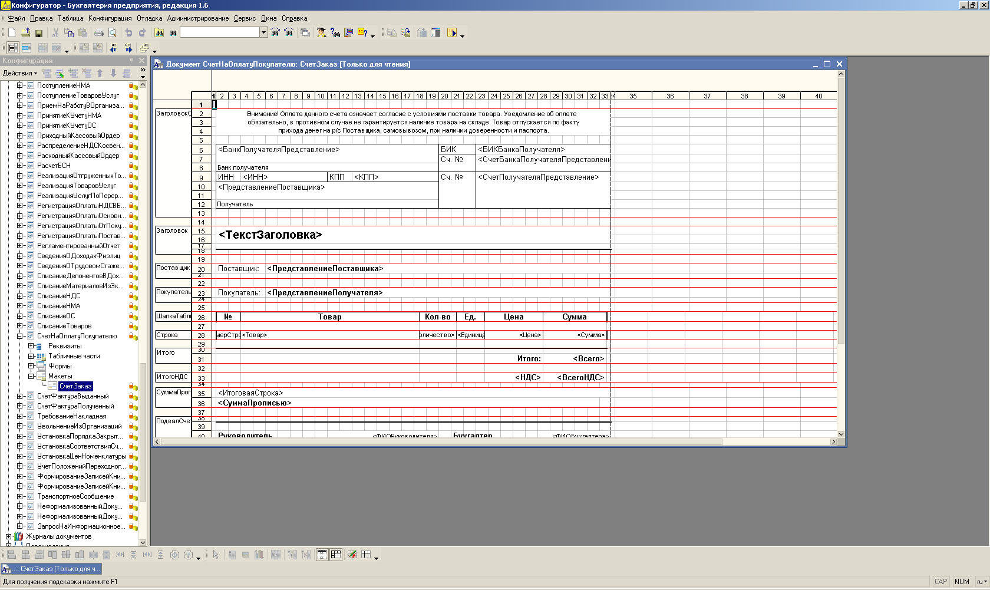Click the Print preview magnifier icon
The image size is (990, 590).
pos(112,33)
